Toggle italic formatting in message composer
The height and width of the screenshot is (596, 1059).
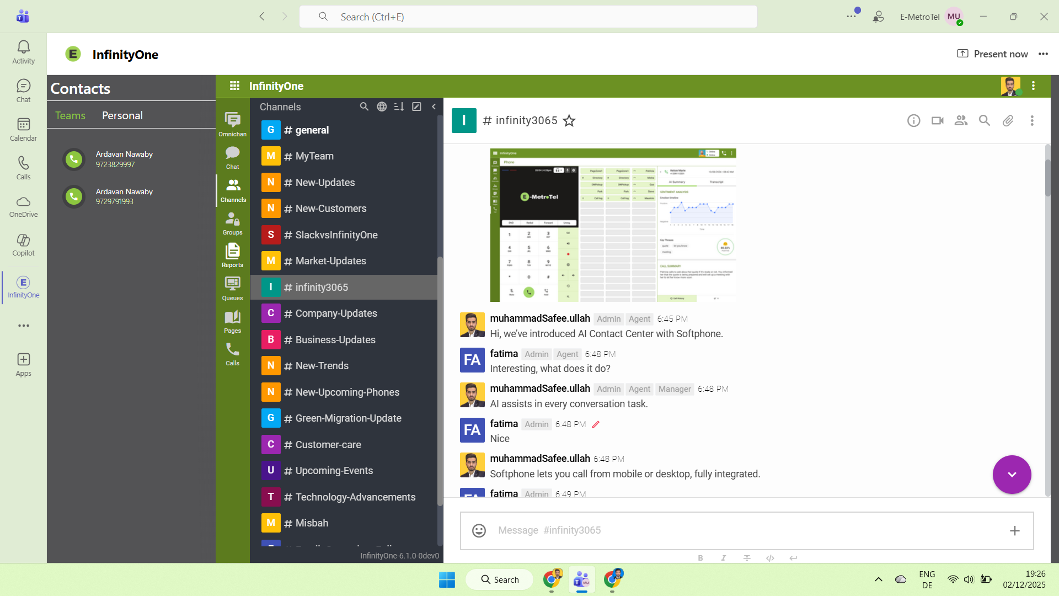724,558
